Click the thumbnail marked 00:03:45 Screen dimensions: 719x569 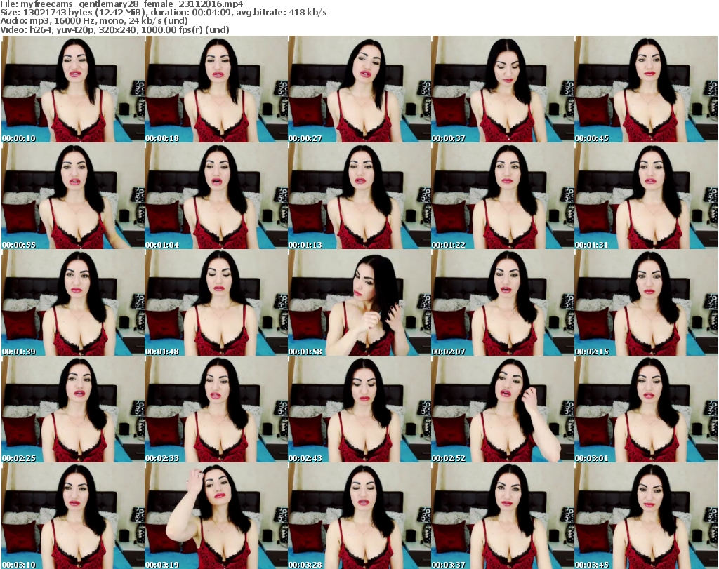pos(646,516)
